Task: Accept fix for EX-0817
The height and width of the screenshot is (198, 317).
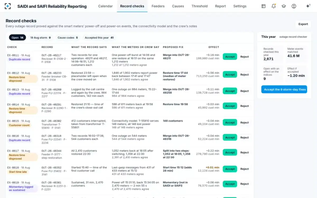Action: pos(230,153)
